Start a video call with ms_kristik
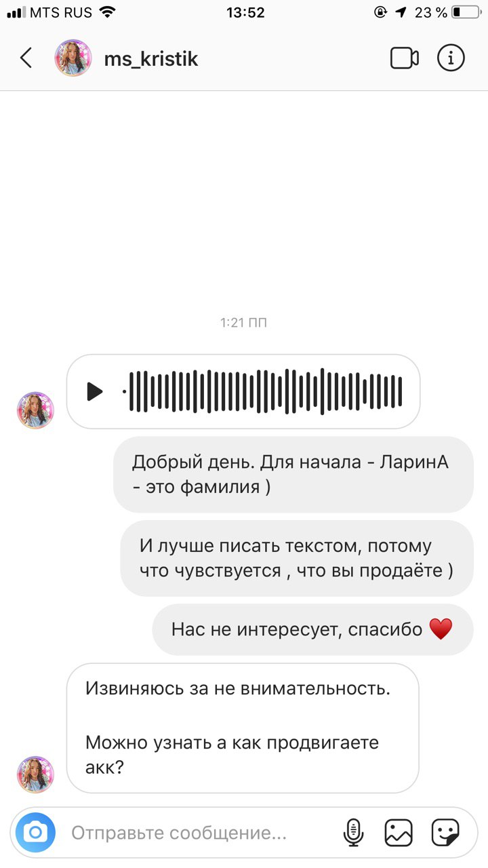Image resolution: width=488 pixels, height=868 pixels. click(x=405, y=58)
